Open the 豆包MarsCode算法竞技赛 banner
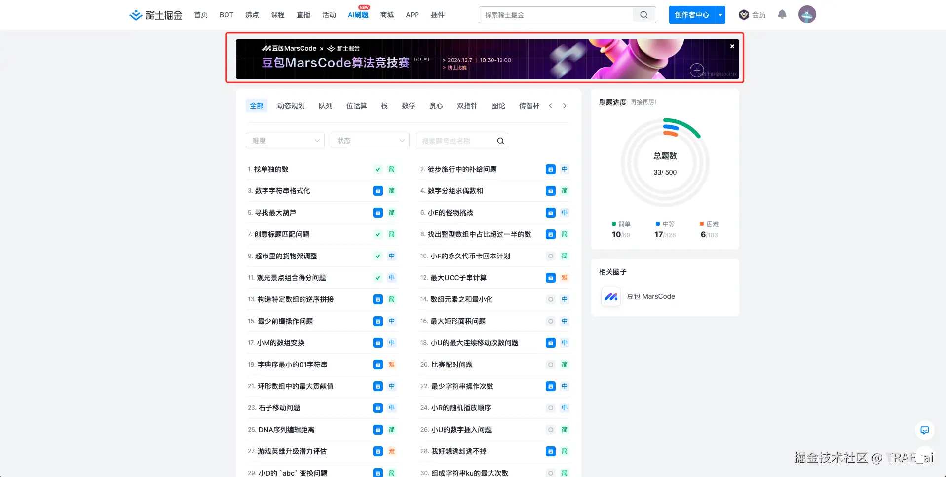The width and height of the screenshot is (946, 477). coord(488,59)
